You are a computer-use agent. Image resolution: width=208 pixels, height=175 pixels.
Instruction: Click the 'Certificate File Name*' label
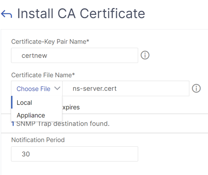[x=43, y=75]
